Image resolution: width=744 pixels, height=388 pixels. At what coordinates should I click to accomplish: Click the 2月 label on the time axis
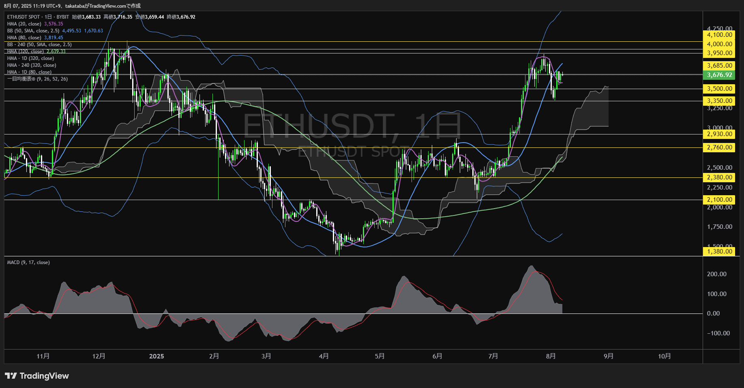[x=214, y=356]
